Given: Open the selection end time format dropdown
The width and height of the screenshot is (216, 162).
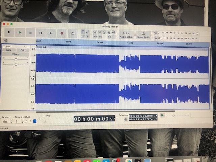Looking at the screenshot, I should click(156, 119).
